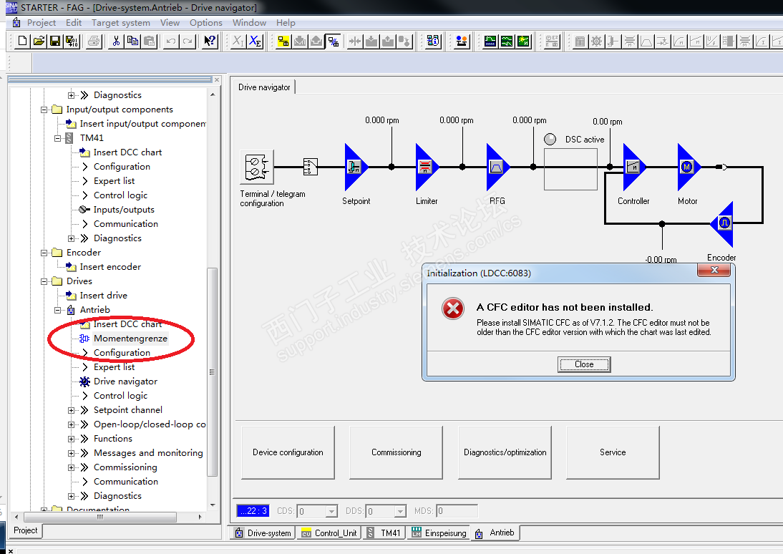Click the Open project folder icon
Viewport: 783px width, 554px height.
39,41
